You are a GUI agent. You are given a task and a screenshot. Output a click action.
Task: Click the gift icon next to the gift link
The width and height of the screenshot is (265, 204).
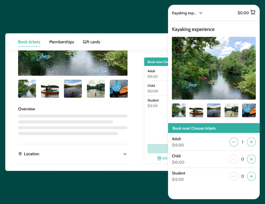point(159,158)
